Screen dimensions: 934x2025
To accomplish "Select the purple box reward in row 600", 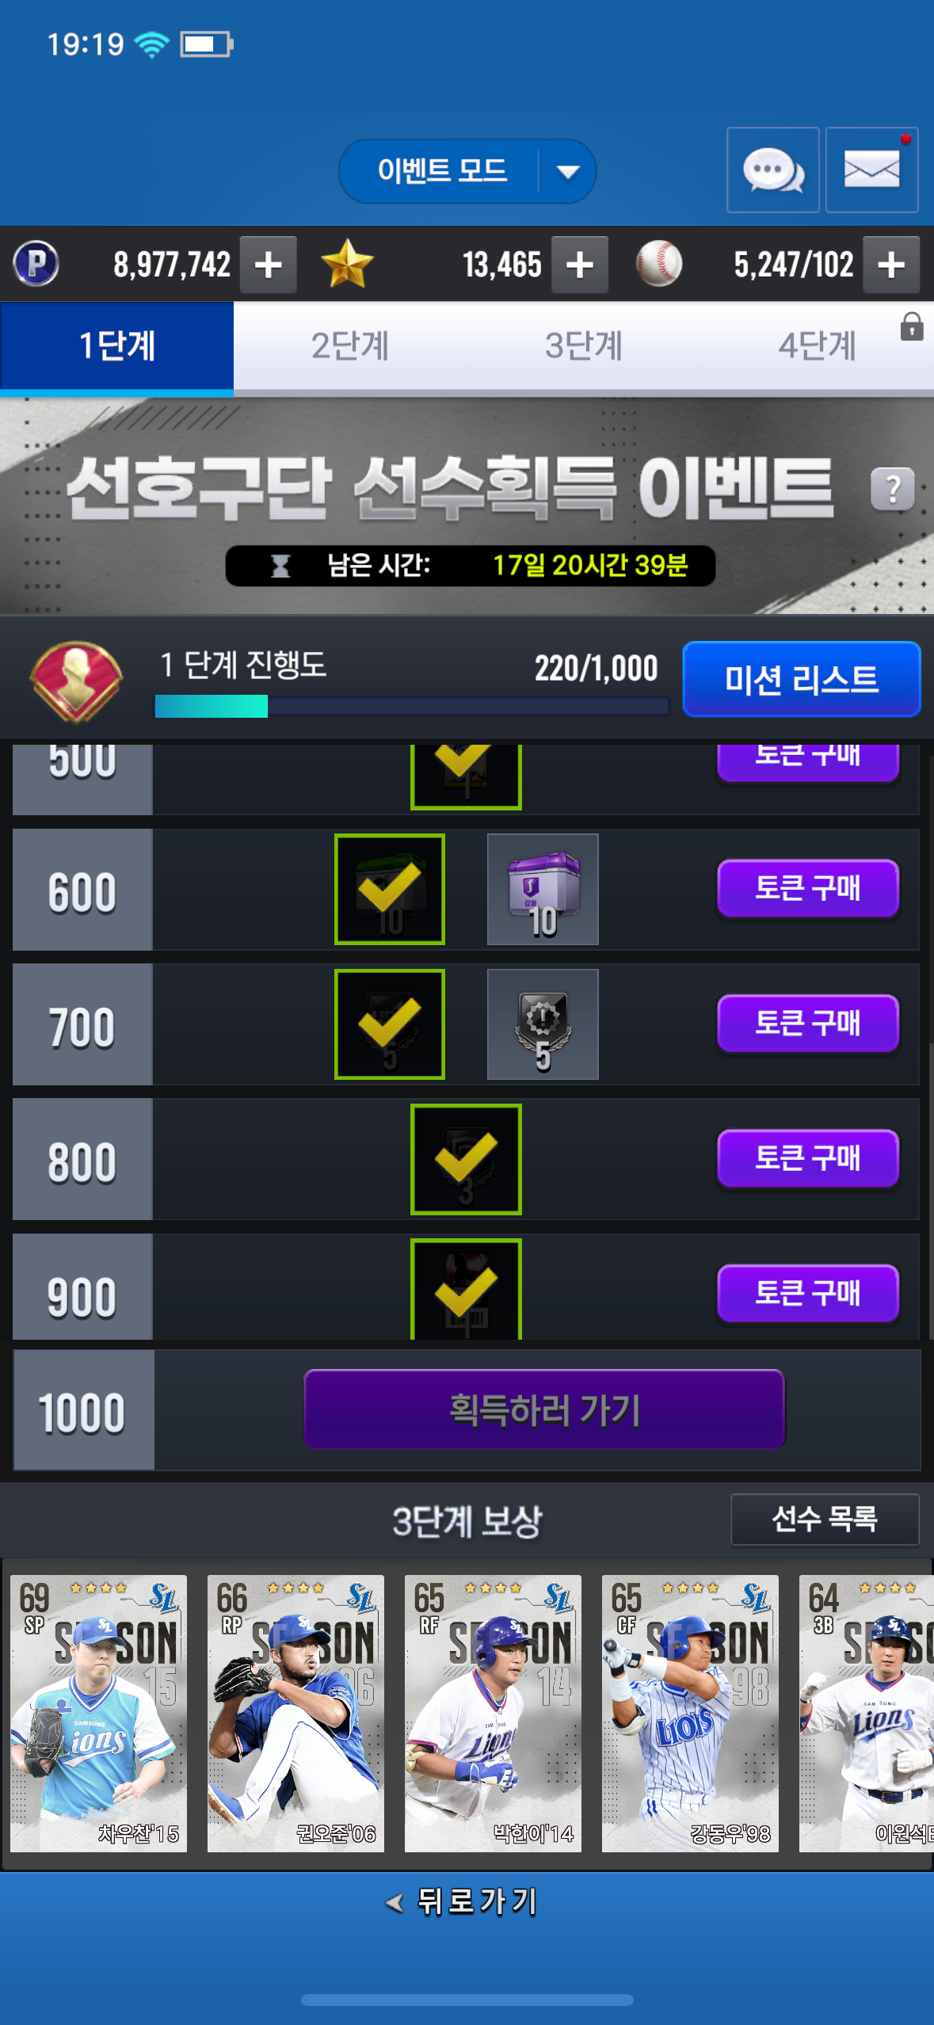I will coord(543,889).
